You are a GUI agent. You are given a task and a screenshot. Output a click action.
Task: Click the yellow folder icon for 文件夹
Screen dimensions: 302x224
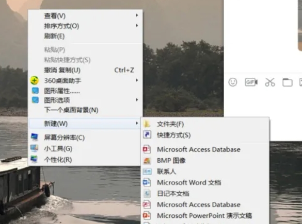(147, 124)
